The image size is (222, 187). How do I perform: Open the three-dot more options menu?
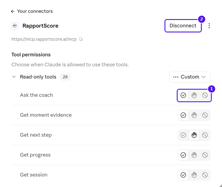pos(209,26)
